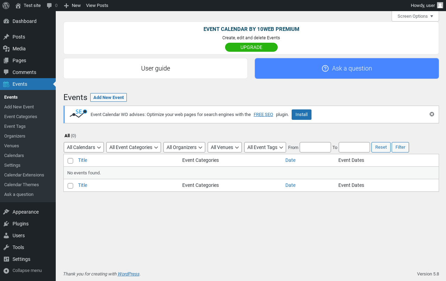The height and width of the screenshot is (281, 446).
Task: Click the Collapse menu arrow icon
Action: tap(6, 271)
